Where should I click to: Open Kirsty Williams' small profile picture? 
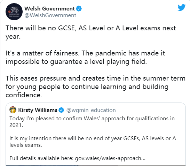tap(13, 110)
